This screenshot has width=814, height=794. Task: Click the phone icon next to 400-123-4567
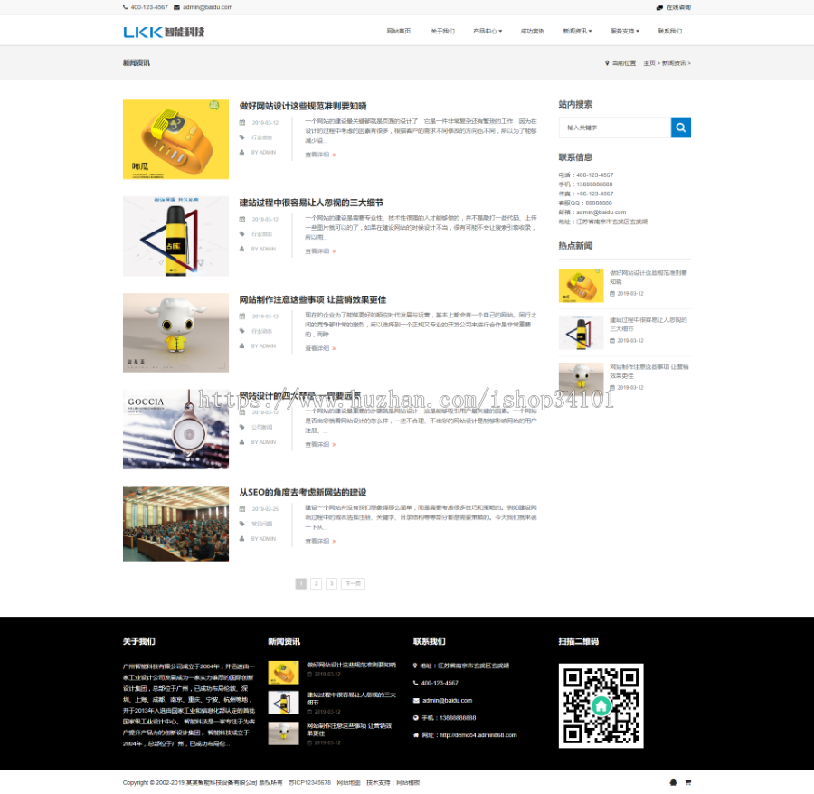(x=124, y=7)
